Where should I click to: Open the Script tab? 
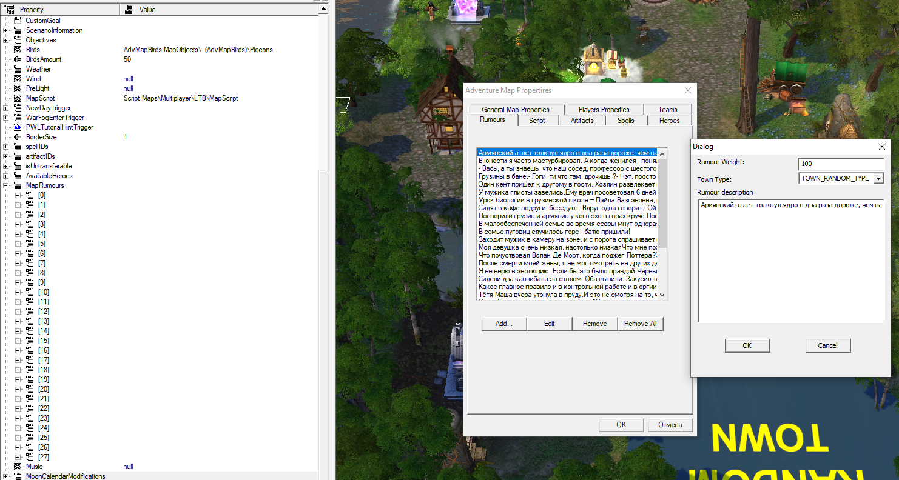pyautogui.click(x=537, y=121)
